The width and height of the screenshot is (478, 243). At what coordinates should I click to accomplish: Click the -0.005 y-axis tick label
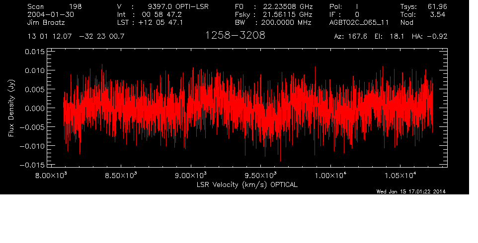32,127
